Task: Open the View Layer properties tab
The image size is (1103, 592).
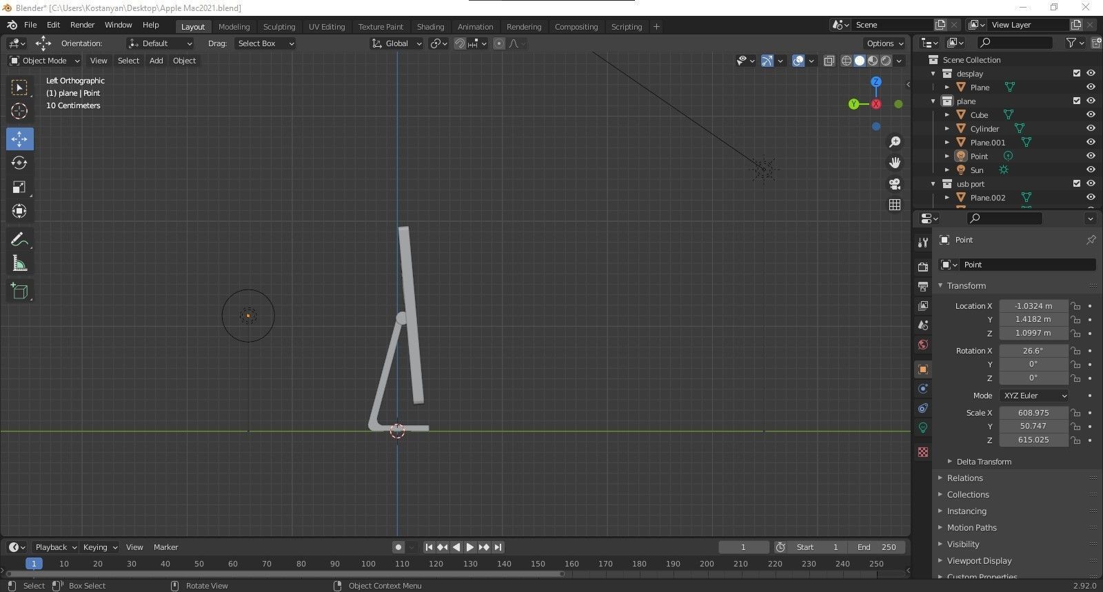Action: (923, 305)
